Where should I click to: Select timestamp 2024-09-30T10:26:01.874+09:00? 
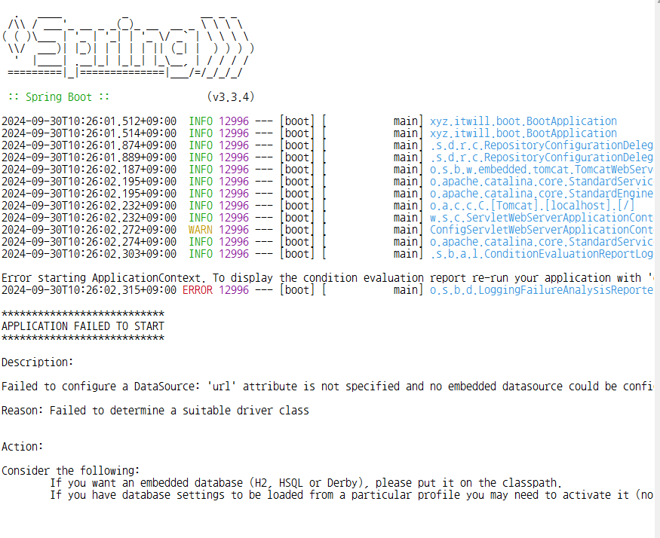[89, 145]
